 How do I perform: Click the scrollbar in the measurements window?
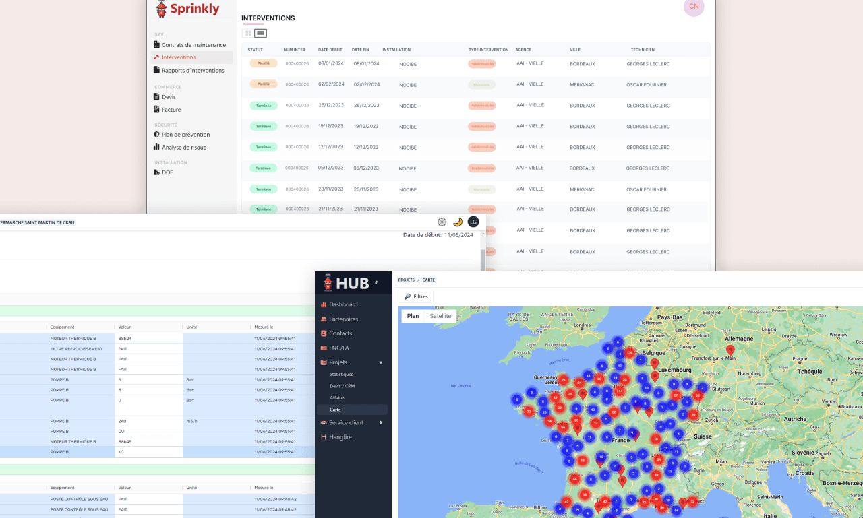(482, 259)
